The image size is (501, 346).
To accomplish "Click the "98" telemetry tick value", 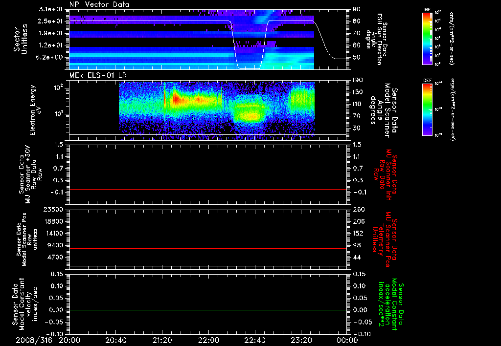I will tap(357, 245).
